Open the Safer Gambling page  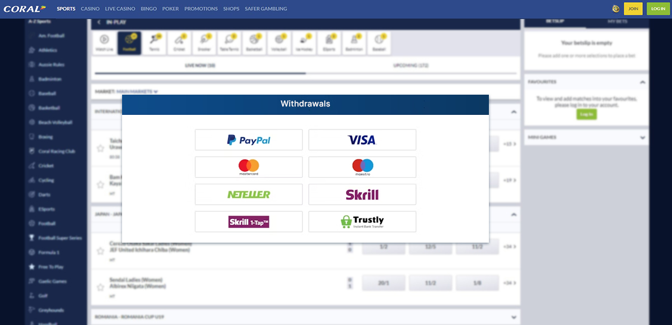(266, 9)
